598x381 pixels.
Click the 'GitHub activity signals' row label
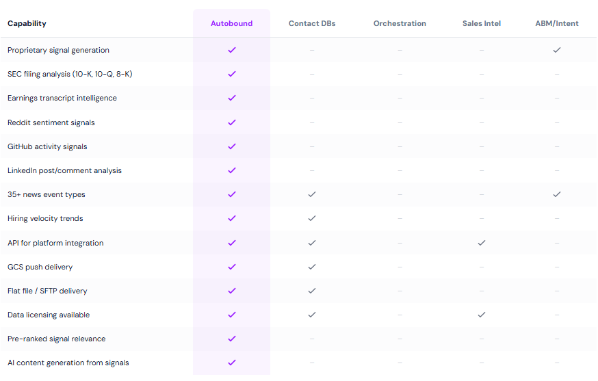[47, 147]
